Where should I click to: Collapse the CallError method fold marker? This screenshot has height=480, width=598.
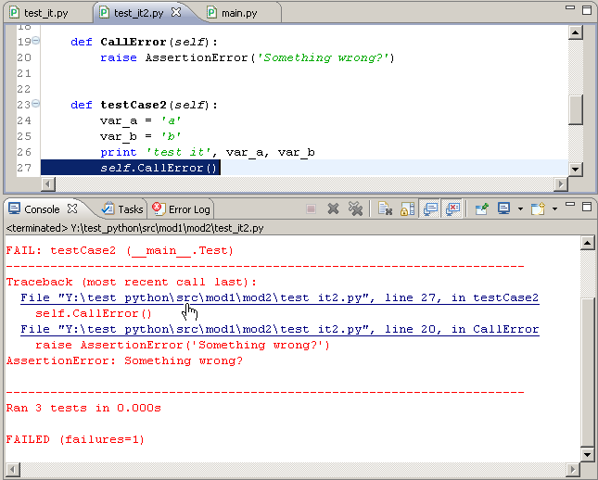35,41
